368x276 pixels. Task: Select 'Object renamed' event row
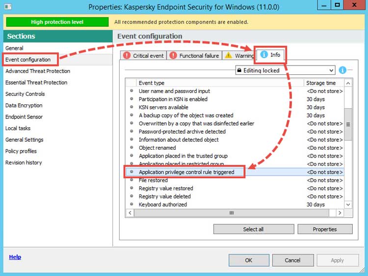pyautogui.click(x=235, y=148)
